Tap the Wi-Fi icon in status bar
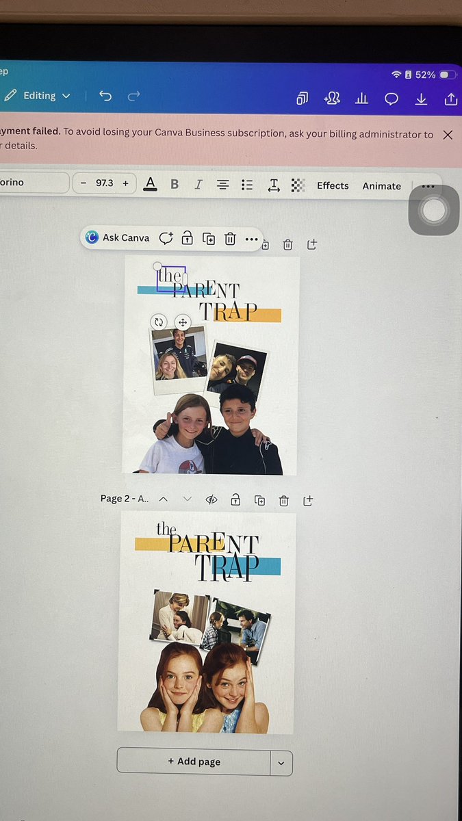Screen dimensions: 462x821 (x=396, y=74)
